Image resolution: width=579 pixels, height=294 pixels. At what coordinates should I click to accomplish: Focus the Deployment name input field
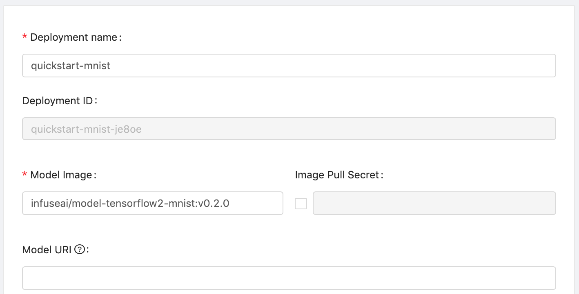(289, 66)
